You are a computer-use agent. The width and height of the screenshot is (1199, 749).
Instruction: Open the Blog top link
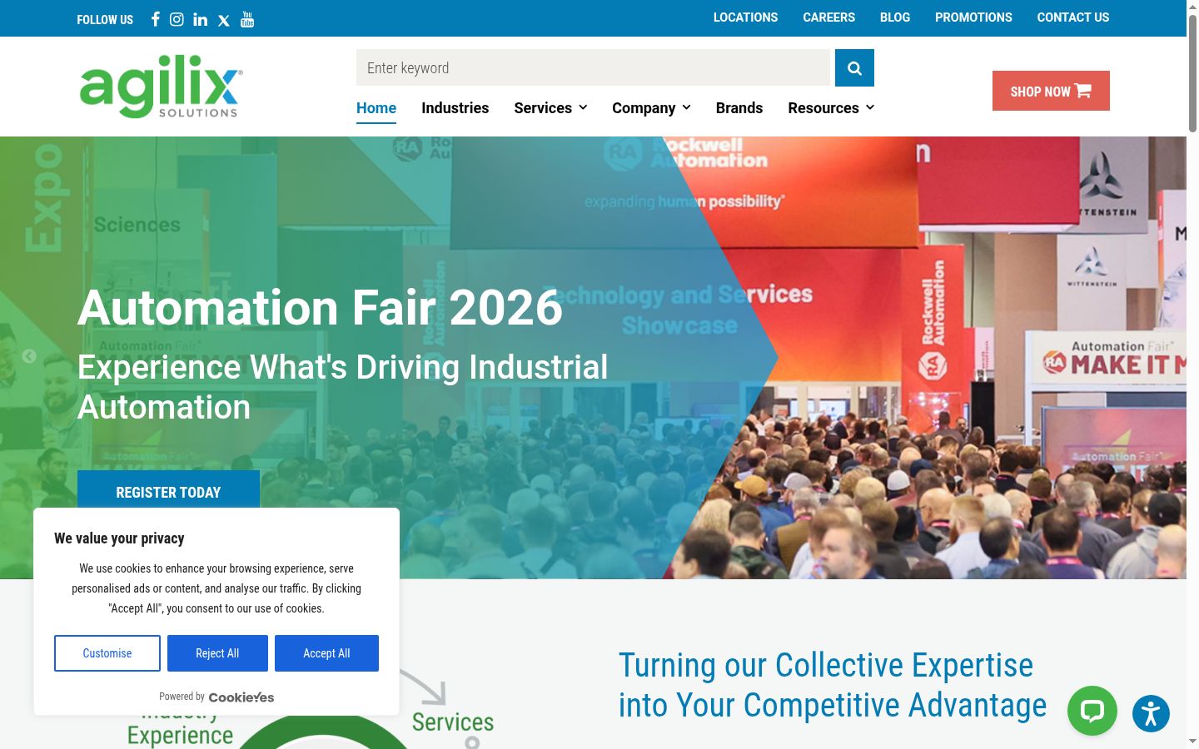click(x=895, y=17)
